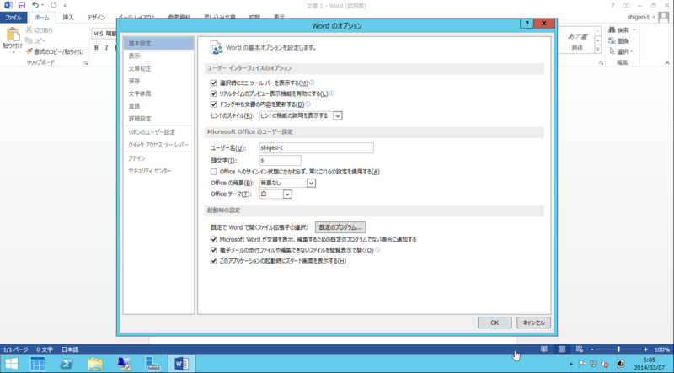Open File Explorer from the taskbar

[95, 364]
